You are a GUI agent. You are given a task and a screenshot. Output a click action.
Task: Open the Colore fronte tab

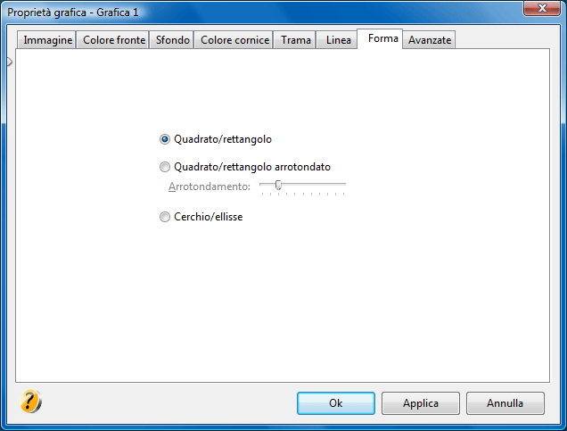pyautogui.click(x=114, y=40)
